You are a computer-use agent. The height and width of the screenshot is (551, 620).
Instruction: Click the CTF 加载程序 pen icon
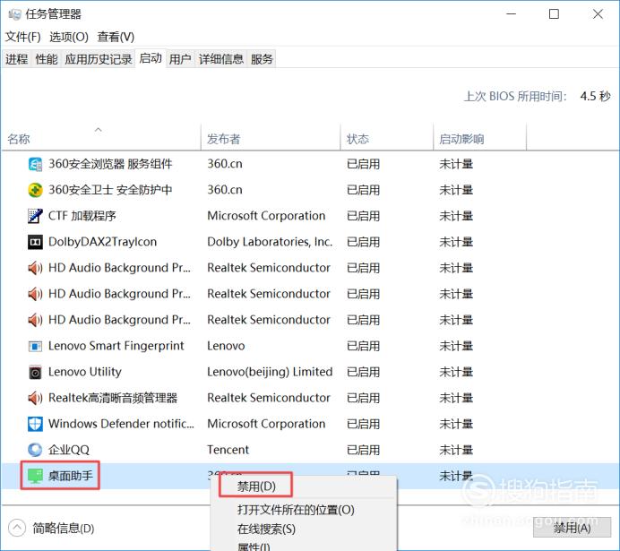(35, 216)
